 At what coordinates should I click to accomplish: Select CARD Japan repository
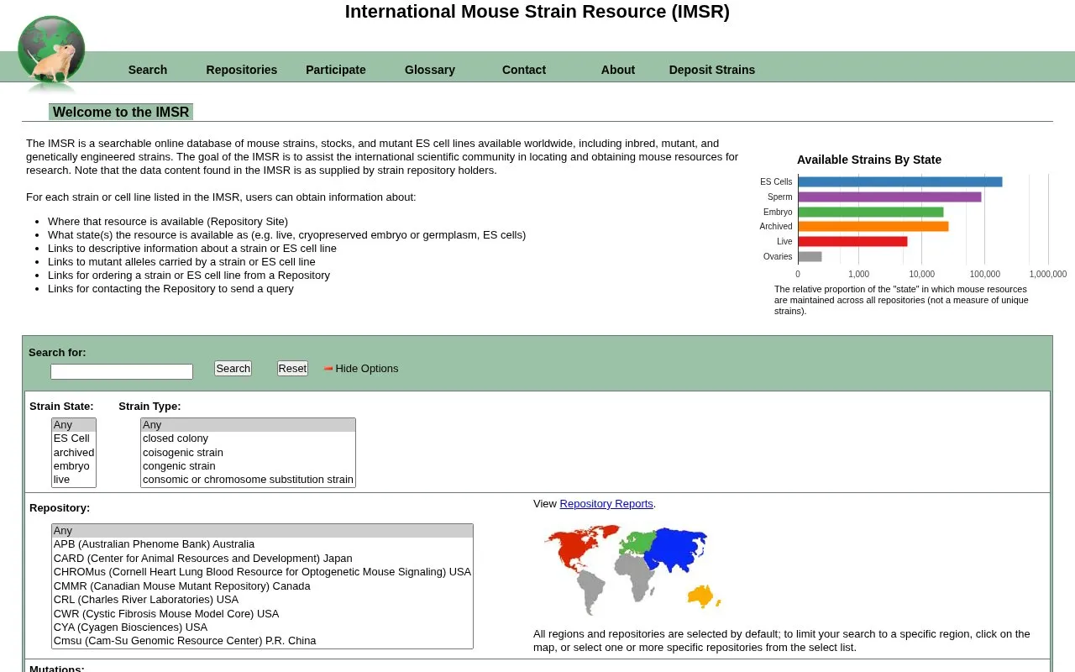[262, 559]
